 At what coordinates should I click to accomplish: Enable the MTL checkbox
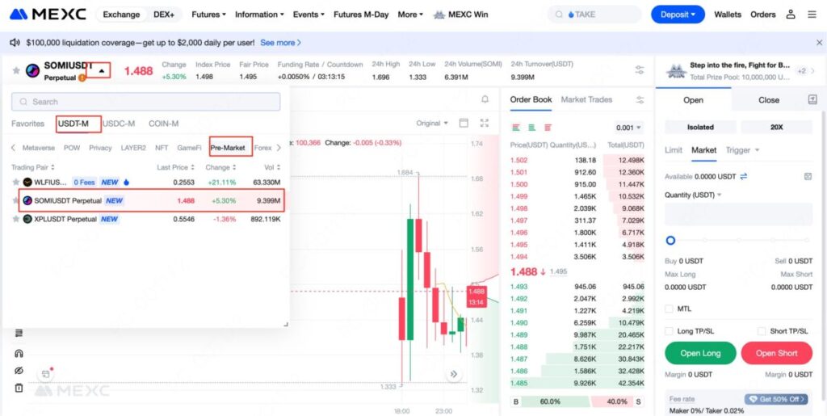click(x=670, y=309)
